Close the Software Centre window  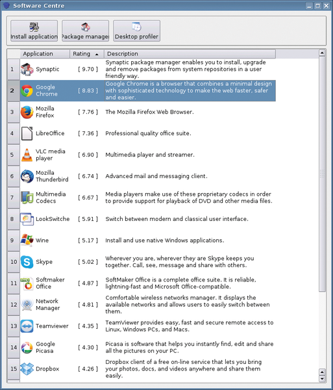coord(327,6)
